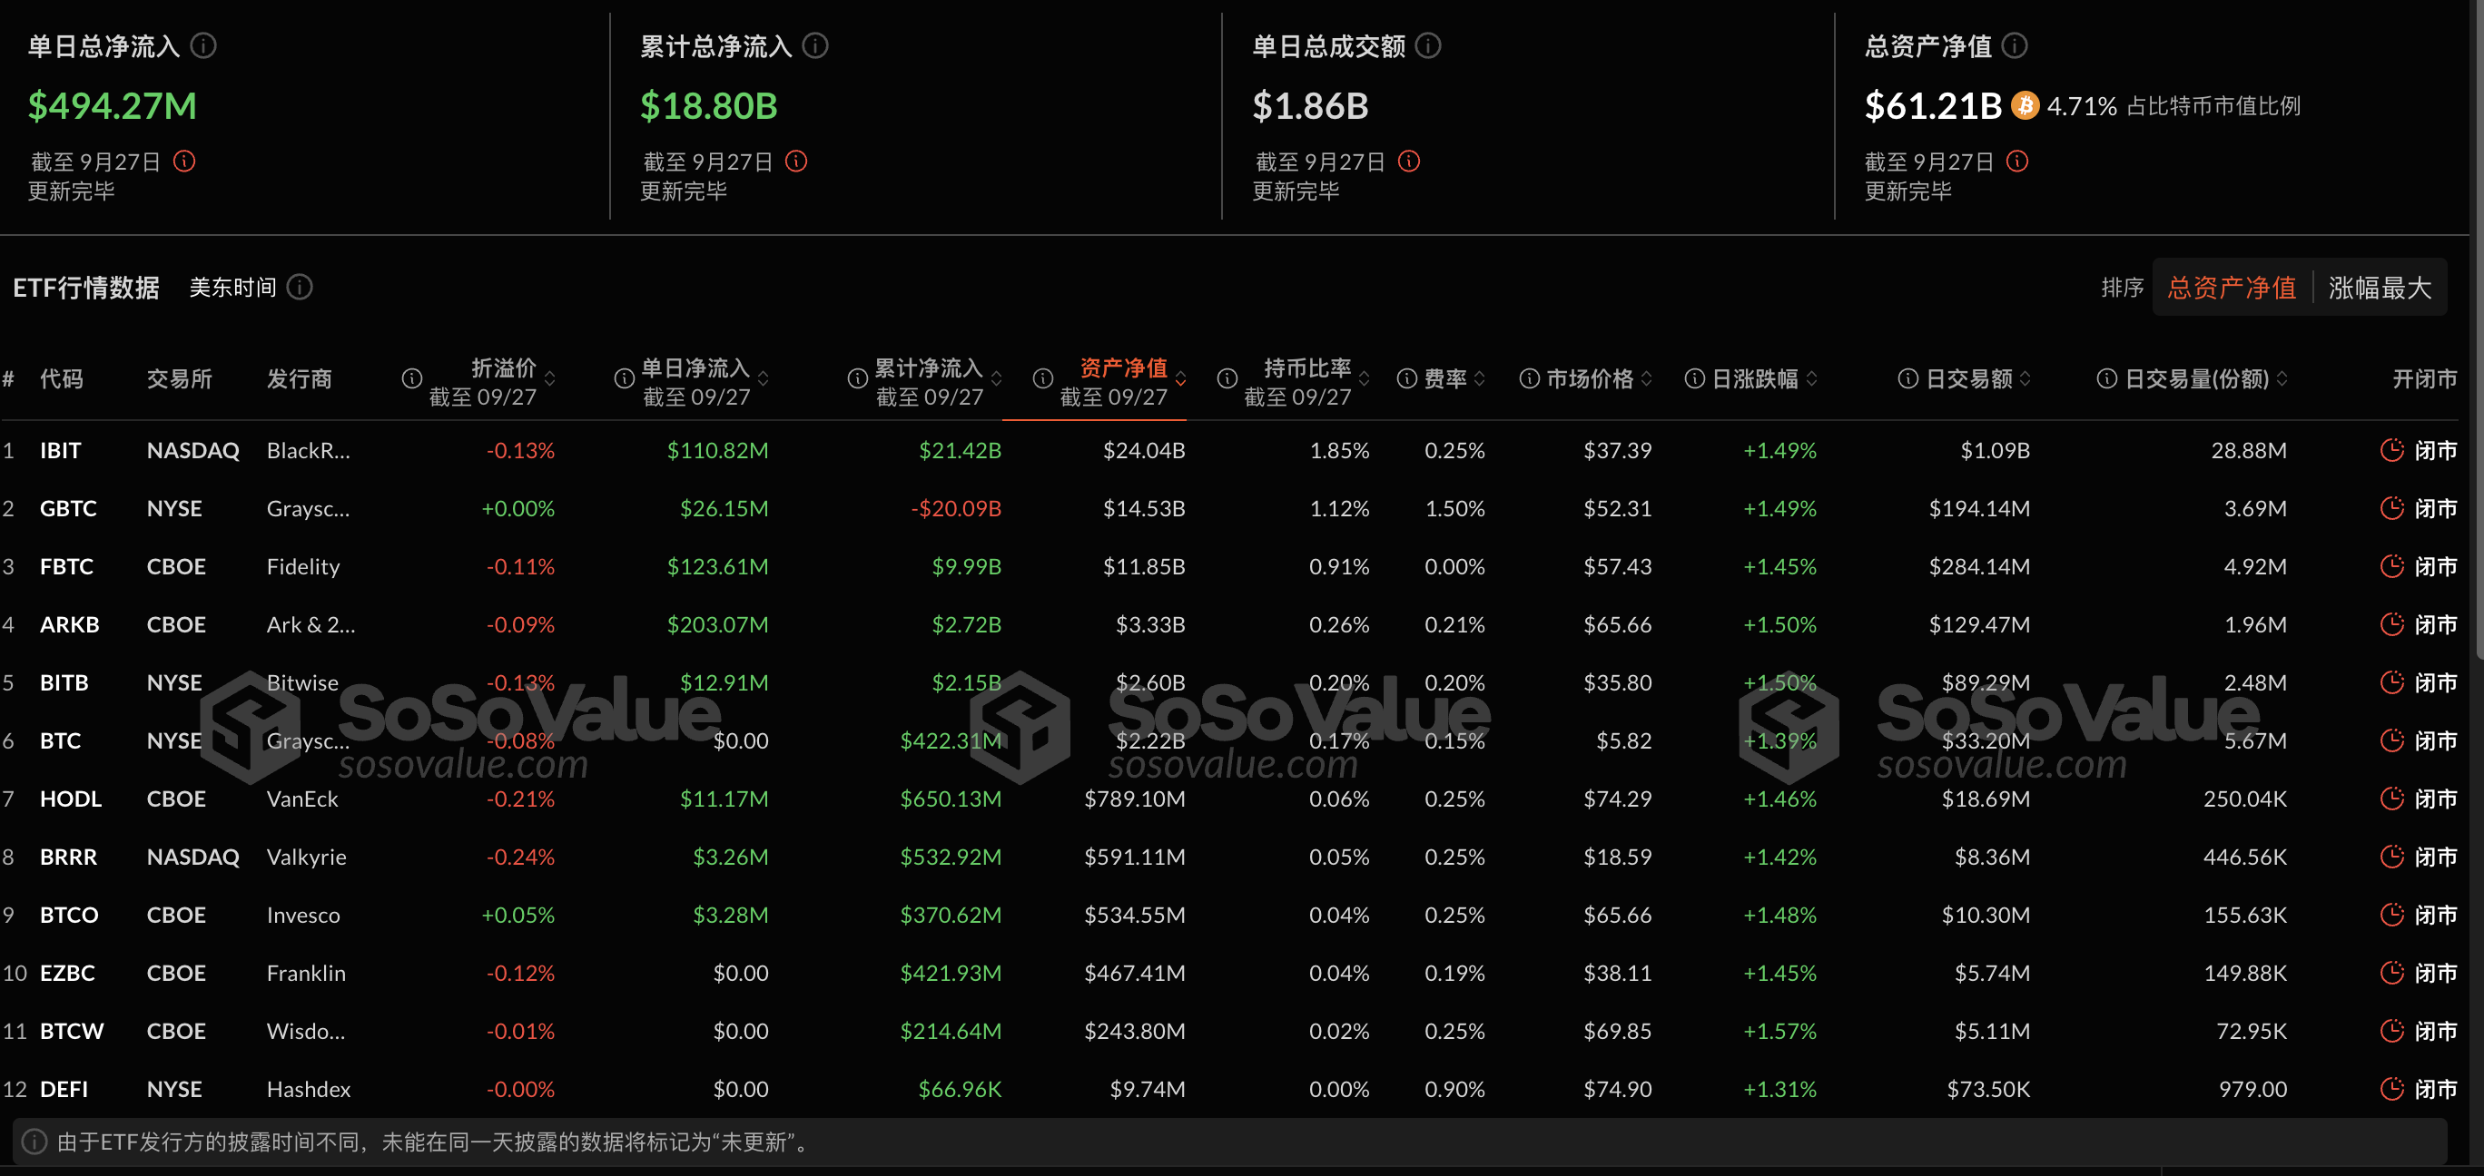Click the info icon next to 累计总净流入

click(x=814, y=45)
